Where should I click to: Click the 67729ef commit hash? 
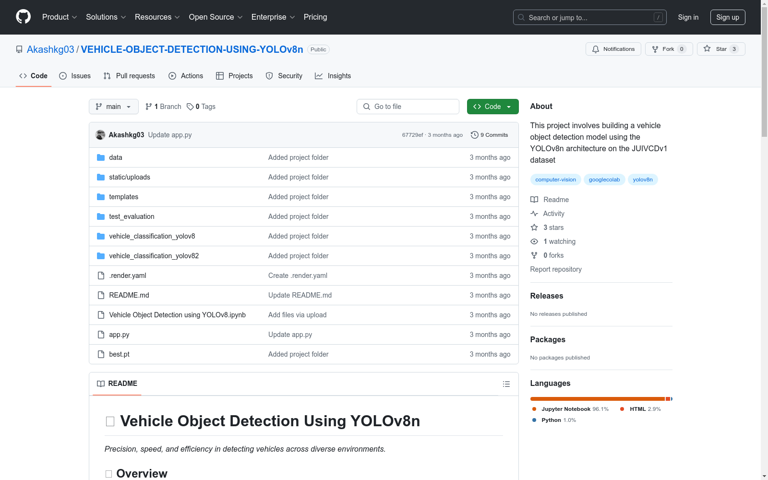(x=412, y=135)
